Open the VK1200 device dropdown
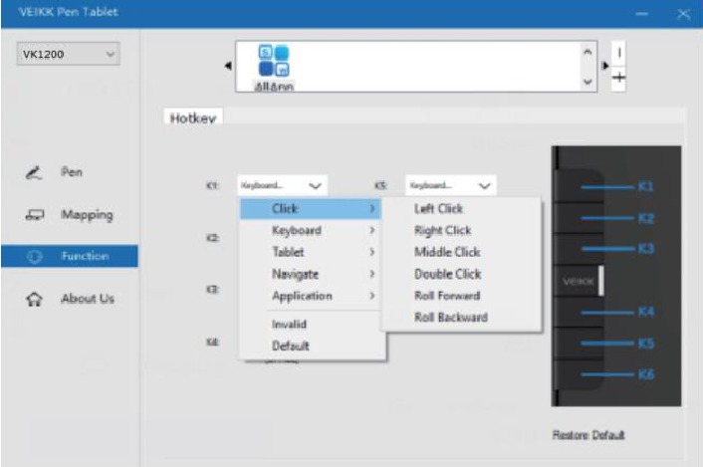703x467 pixels. (x=68, y=54)
